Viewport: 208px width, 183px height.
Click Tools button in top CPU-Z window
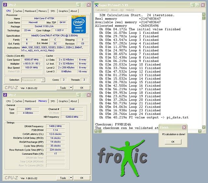click(x=63, y=88)
